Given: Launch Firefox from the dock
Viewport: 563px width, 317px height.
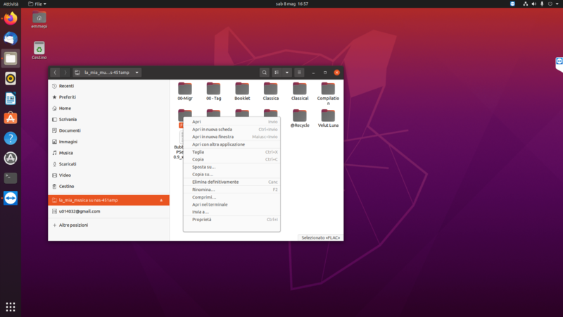Looking at the screenshot, I should tap(11, 19).
